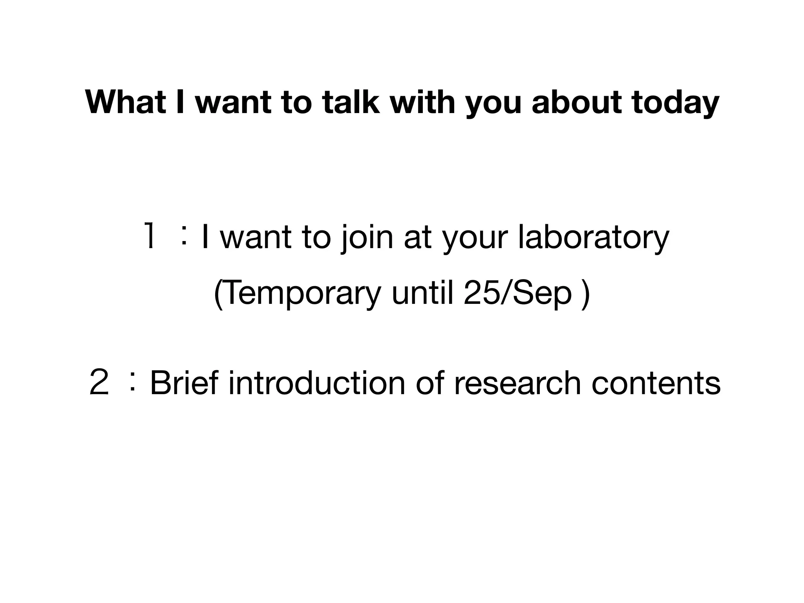The image size is (804, 603).
Task: Click the word "join" in item one
Action: coord(367,237)
